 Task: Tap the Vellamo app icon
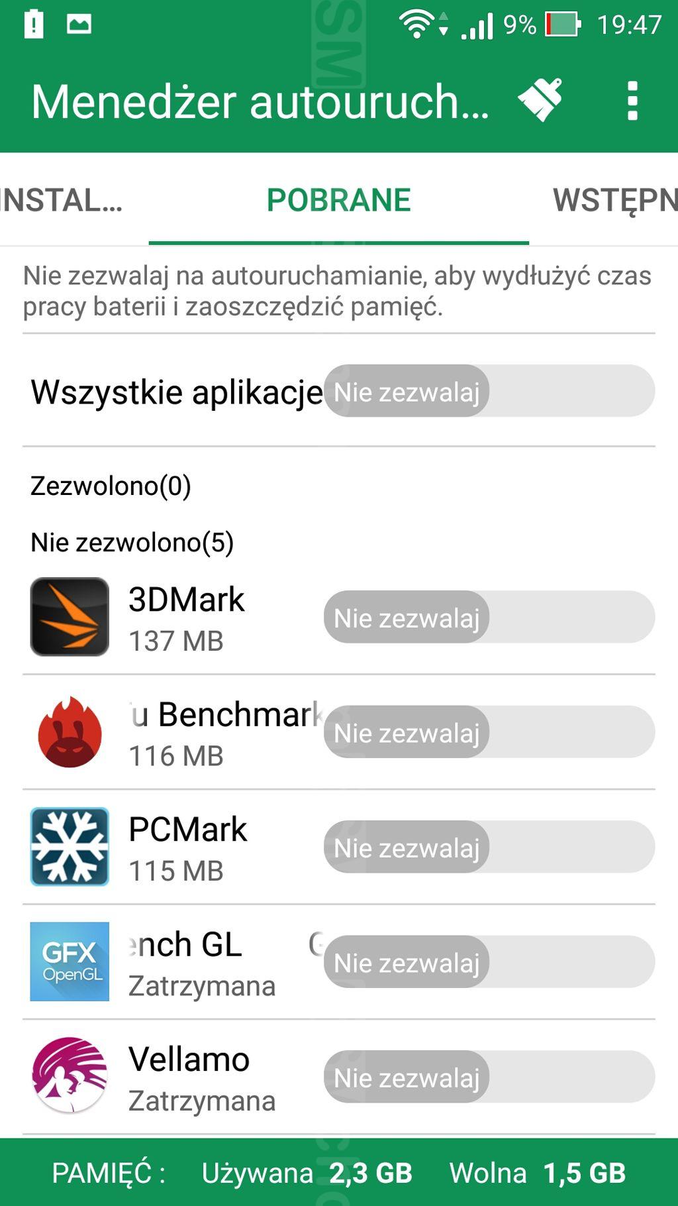point(70,1076)
